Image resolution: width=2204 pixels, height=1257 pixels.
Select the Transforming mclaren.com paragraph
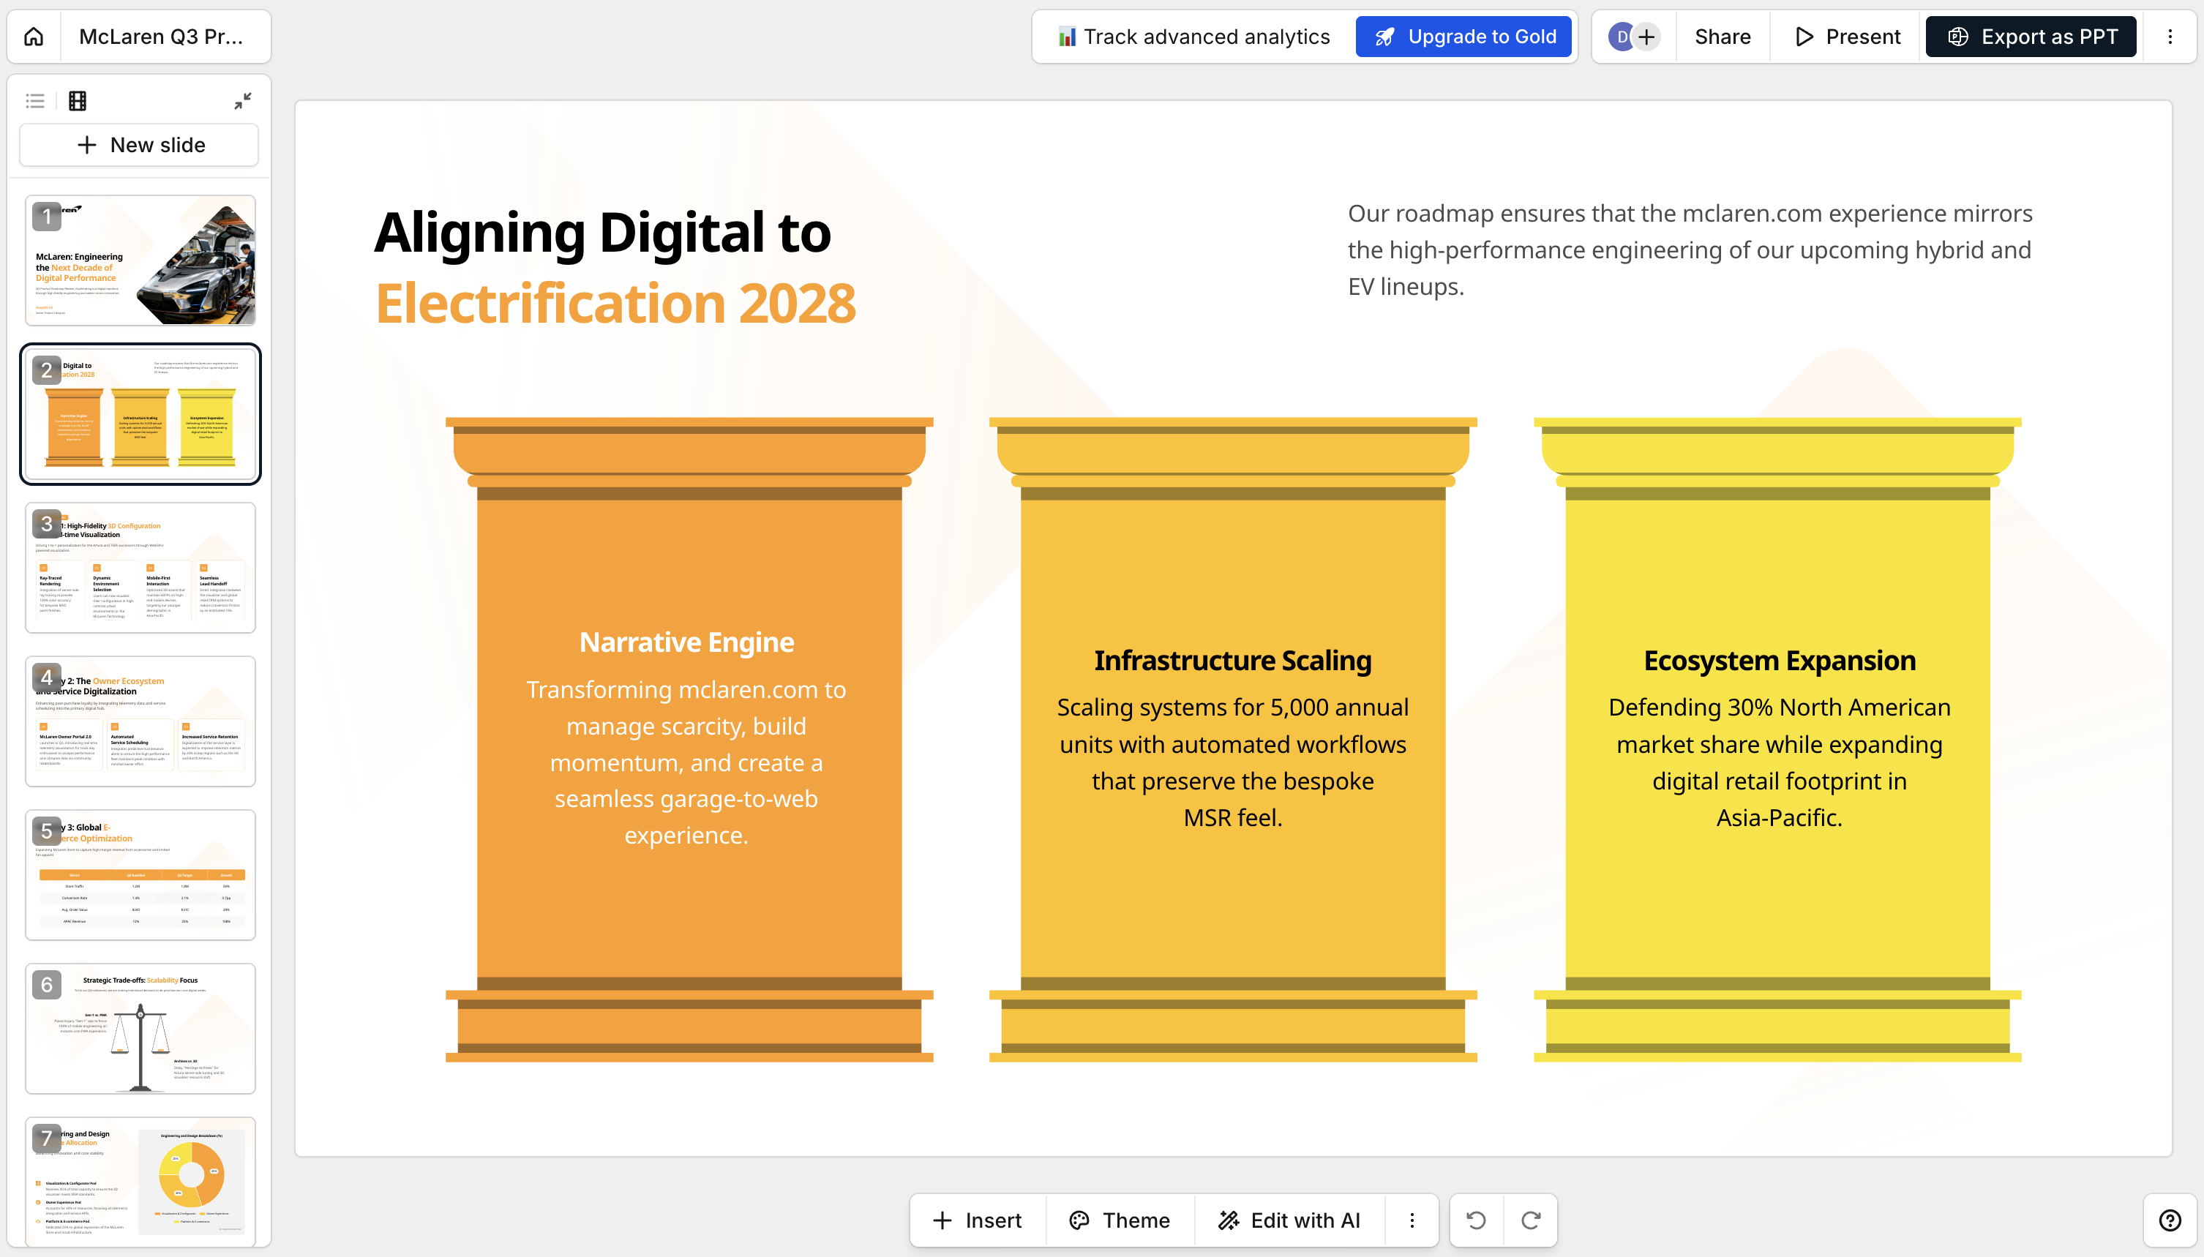pos(686,762)
